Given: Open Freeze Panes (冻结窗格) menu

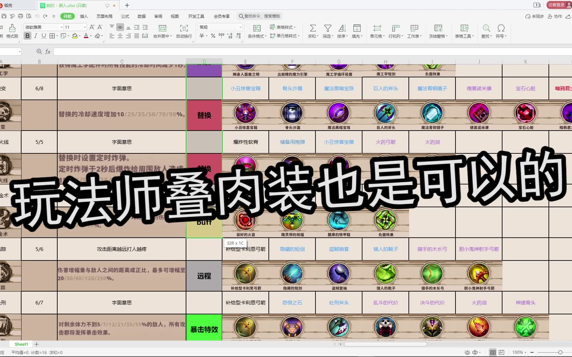Looking at the screenshot, I should (x=438, y=31).
